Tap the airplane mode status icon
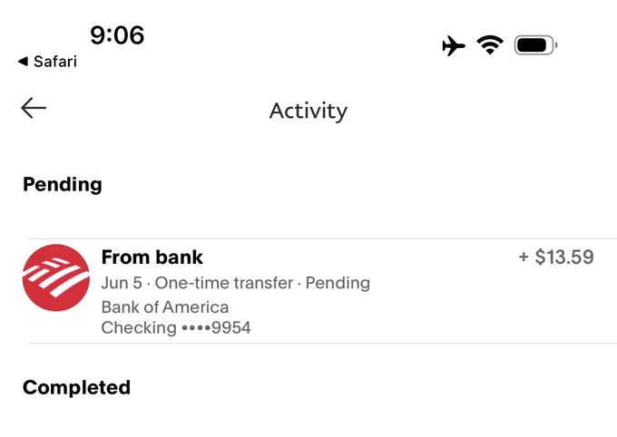Screen dimensions: 617x437 pyautogui.click(x=454, y=45)
